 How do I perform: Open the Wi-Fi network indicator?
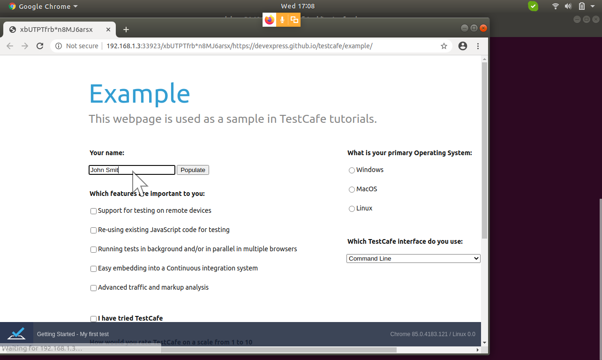(556, 6)
